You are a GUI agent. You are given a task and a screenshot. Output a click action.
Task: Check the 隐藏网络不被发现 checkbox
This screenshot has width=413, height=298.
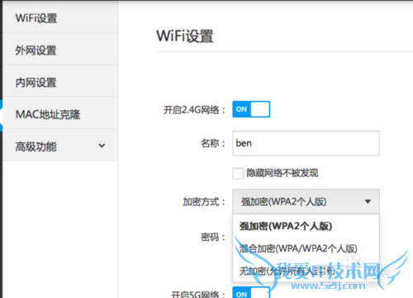(238, 173)
